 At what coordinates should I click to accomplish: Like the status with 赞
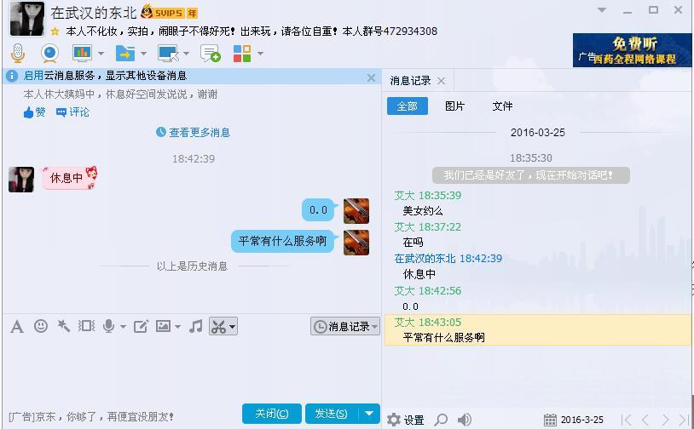click(x=34, y=112)
